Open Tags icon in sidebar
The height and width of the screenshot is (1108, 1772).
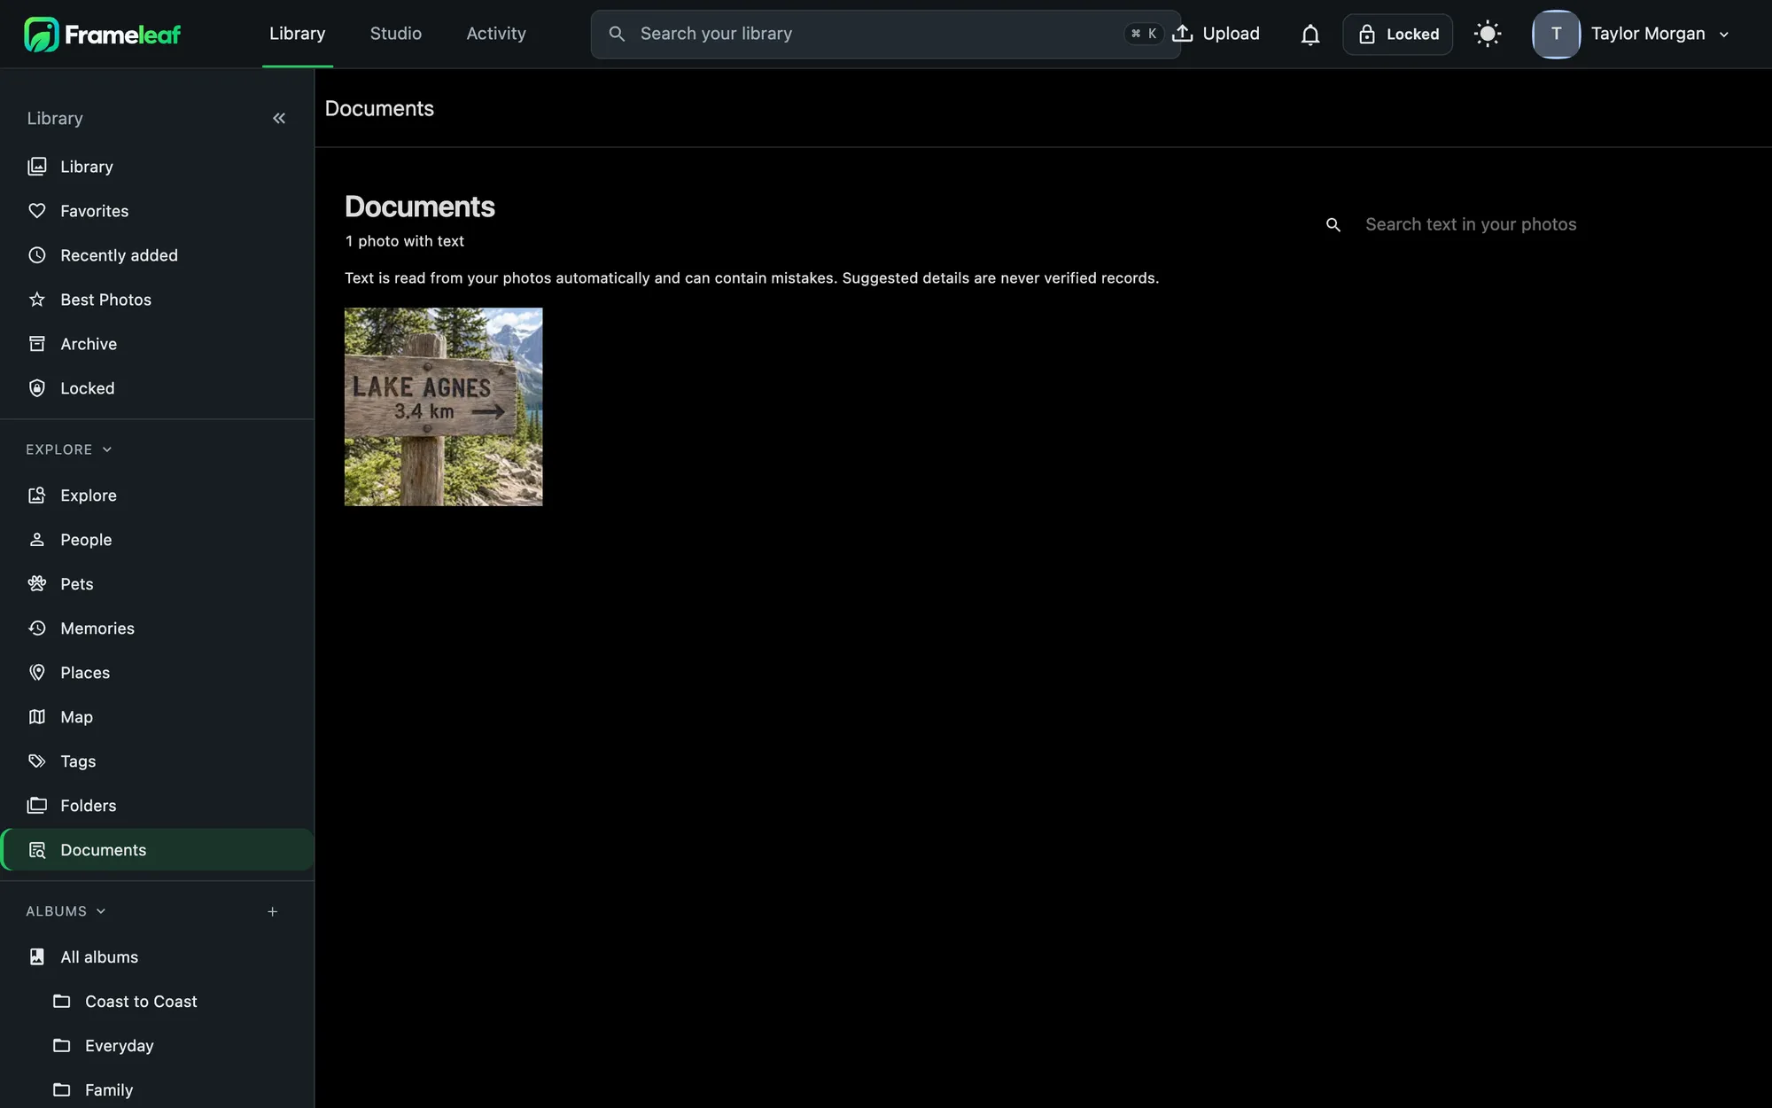(x=37, y=761)
